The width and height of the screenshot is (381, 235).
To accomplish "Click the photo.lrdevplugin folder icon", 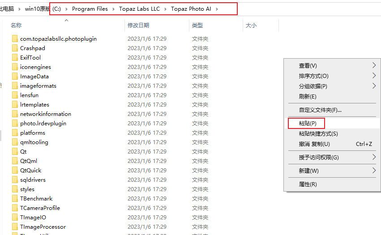I will coord(15,123).
